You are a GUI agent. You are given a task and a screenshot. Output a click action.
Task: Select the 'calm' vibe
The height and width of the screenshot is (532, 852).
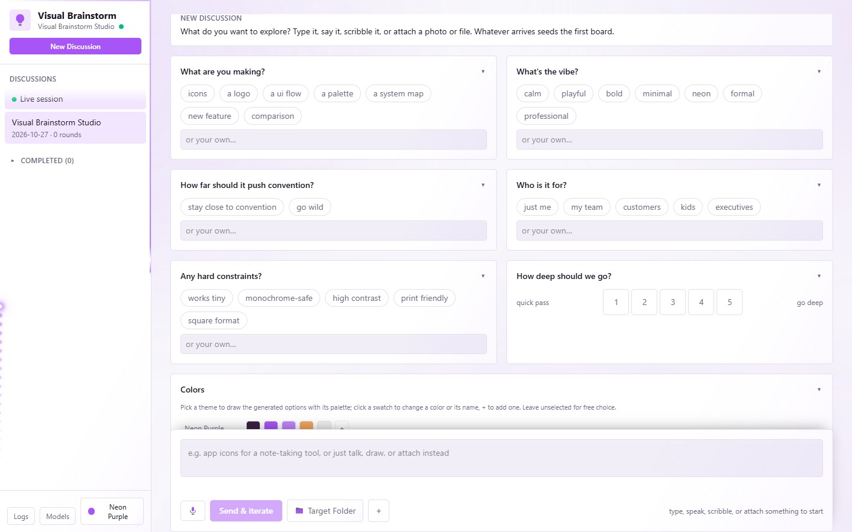click(x=532, y=93)
